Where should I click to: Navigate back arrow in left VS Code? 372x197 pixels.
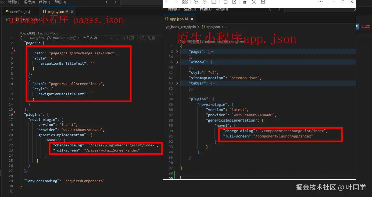(x=108, y=2)
